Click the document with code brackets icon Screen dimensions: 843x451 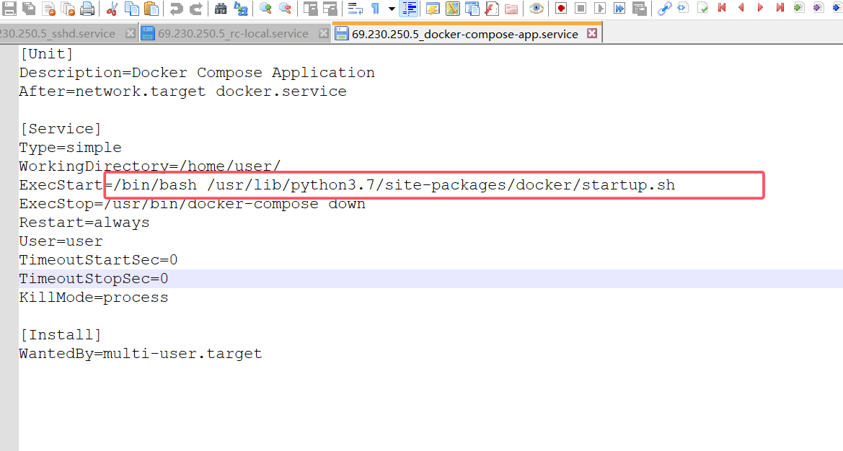pos(684,7)
